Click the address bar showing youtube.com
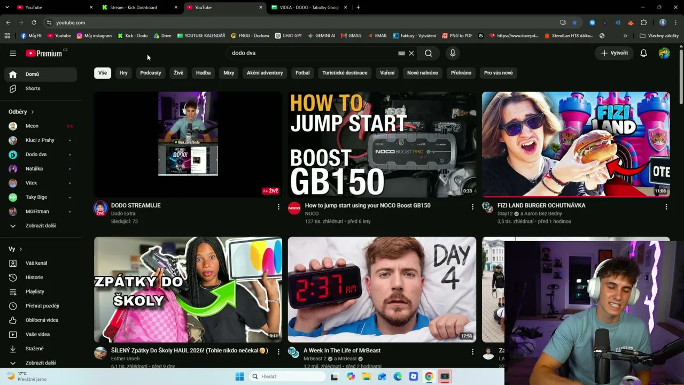Viewport: 684px width, 385px height. point(299,22)
